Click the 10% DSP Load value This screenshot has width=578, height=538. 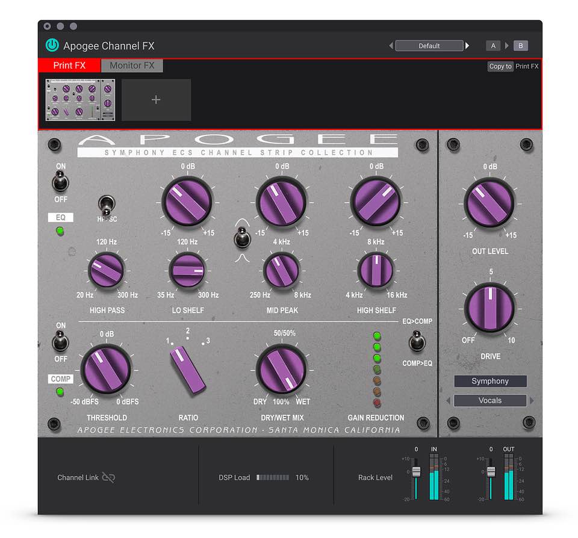click(302, 478)
